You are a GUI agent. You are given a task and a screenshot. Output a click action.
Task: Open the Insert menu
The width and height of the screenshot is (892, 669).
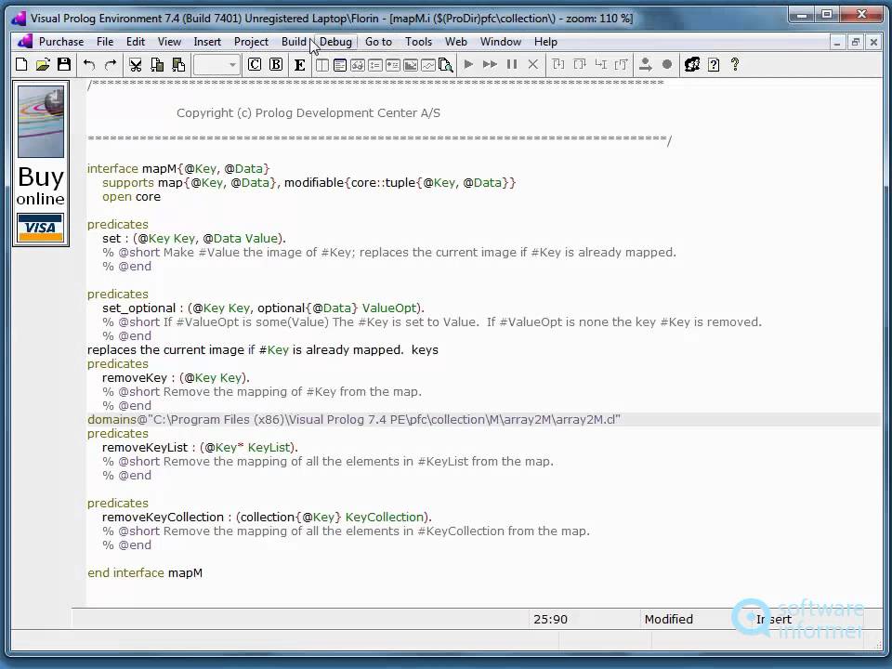(x=207, y=42)
